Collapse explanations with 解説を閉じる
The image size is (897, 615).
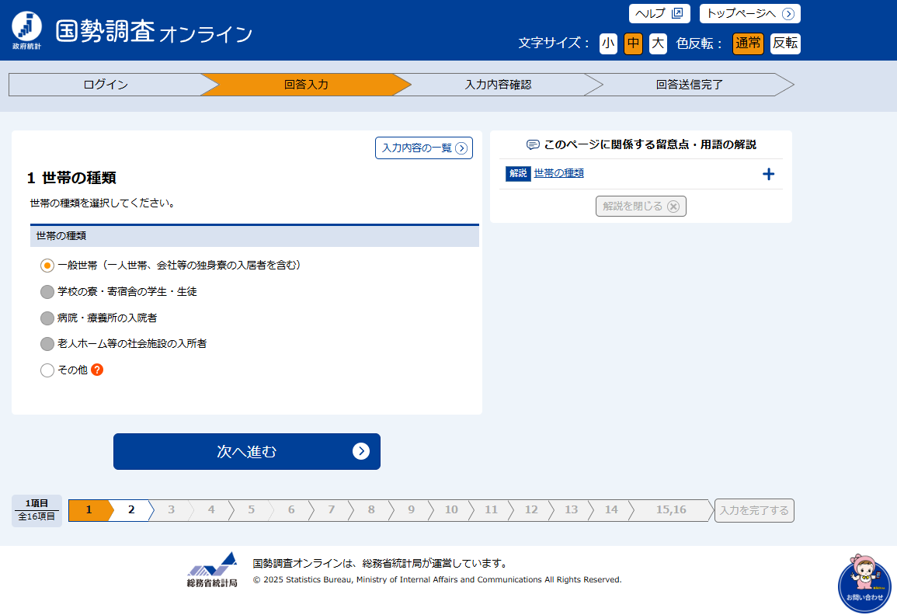641,206
